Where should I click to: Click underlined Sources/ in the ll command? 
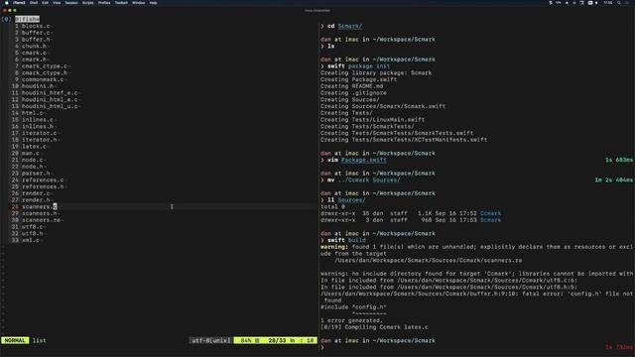click(351, 200)
